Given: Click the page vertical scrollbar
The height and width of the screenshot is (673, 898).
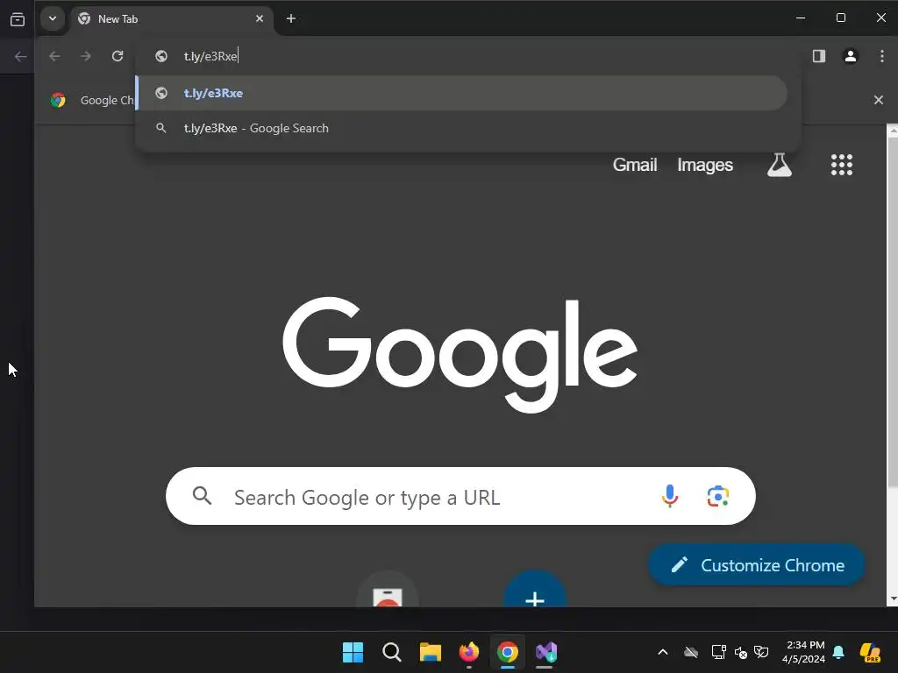Looking at the screenshot, I should (x=892, y=312).
